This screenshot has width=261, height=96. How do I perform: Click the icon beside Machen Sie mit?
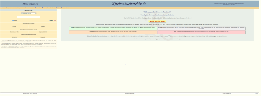tap(61, 8)
